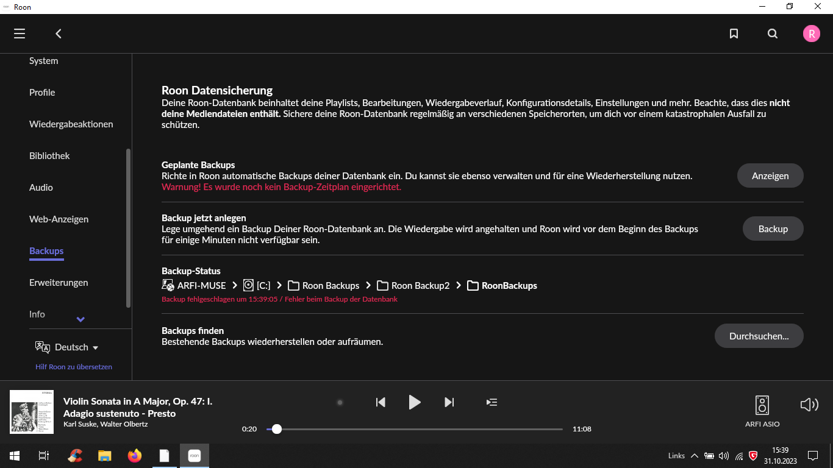This screenshot has height=468, width=833.
Task: Open the playback queue icon
Action: pyautogui.click(x=492, y=402)
